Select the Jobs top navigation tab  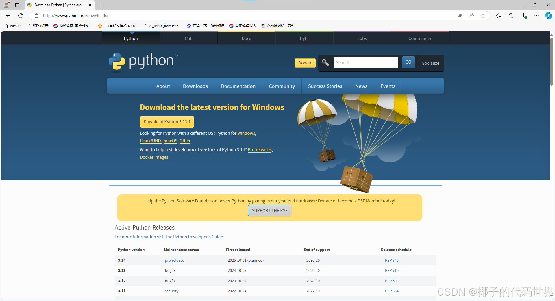tap(362, 38)
